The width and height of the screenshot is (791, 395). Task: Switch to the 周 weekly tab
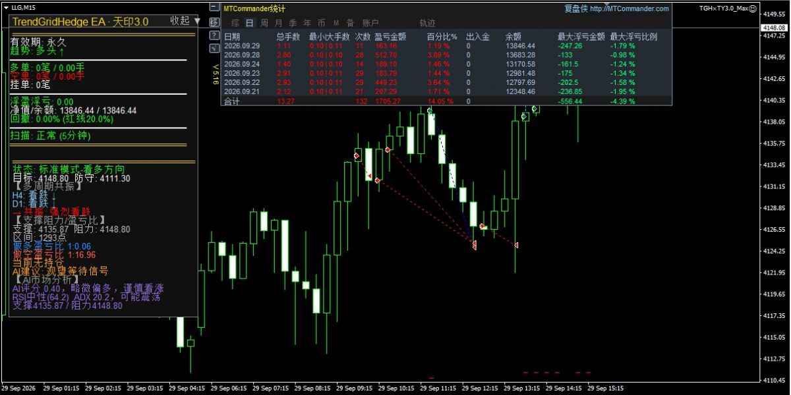[264, 23]
